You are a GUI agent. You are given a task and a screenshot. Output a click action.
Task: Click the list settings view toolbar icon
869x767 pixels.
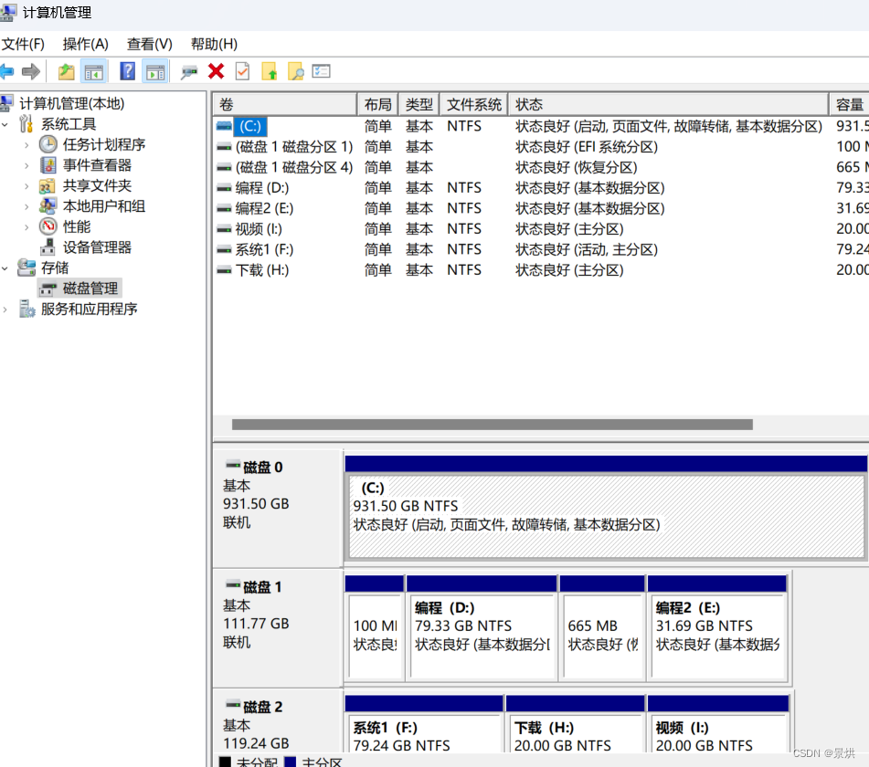[322, 71]
